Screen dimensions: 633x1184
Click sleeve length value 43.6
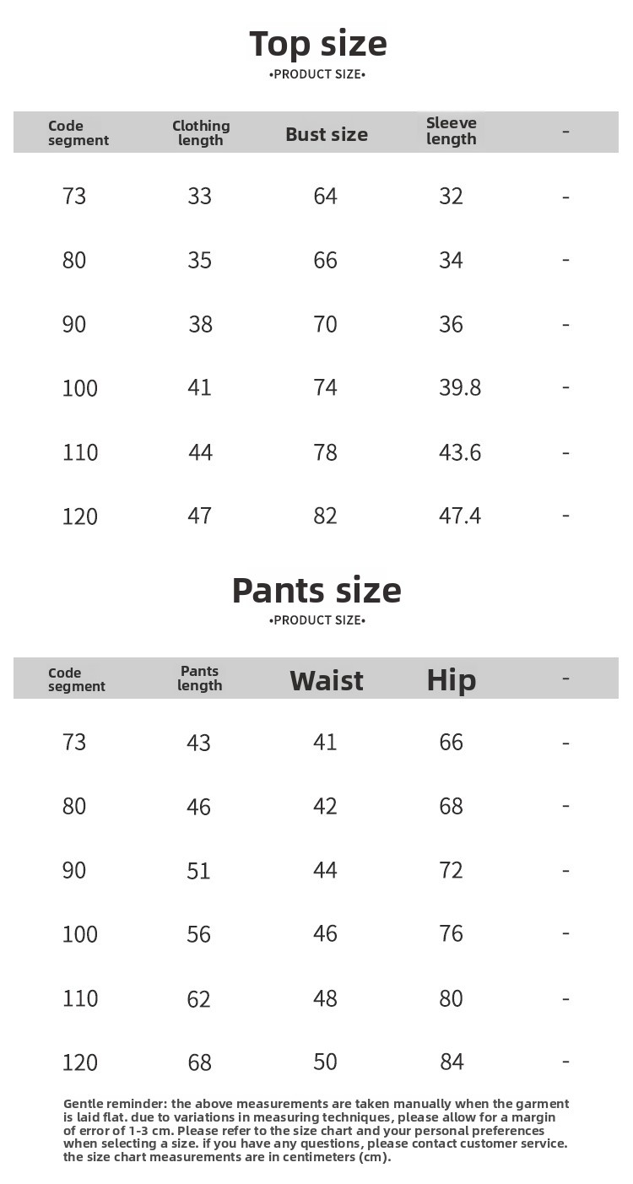click(460, 452)
